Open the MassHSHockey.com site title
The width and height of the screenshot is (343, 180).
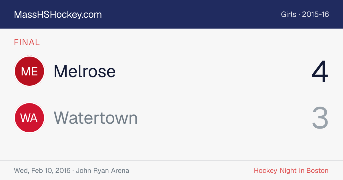58,15
